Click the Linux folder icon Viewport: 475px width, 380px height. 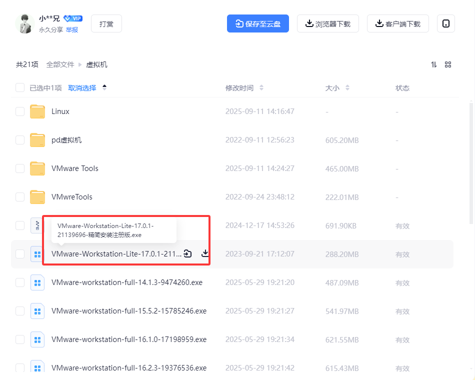[37, 111]
